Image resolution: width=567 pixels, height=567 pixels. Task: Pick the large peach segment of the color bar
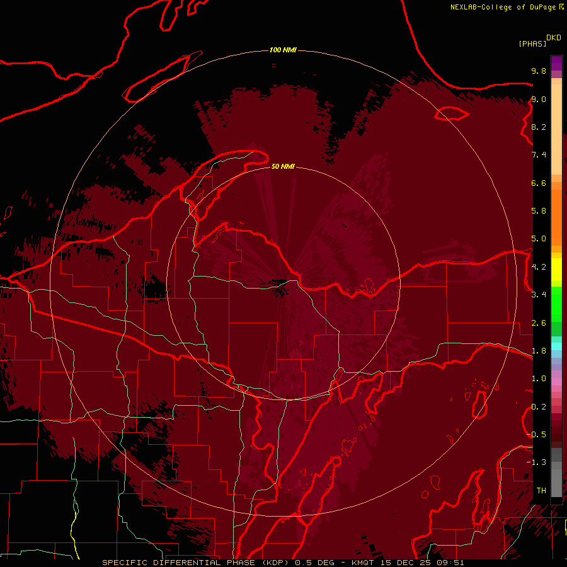pos(556,129)
